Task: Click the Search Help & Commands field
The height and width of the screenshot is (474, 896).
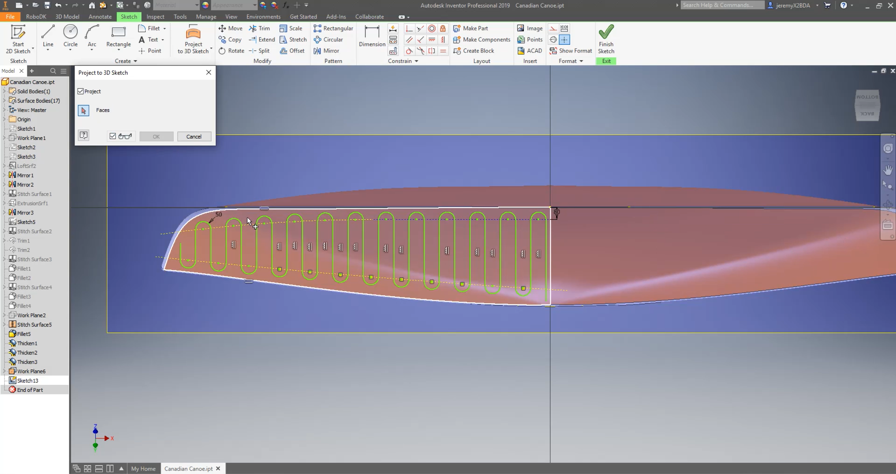Action: point(721,5)
